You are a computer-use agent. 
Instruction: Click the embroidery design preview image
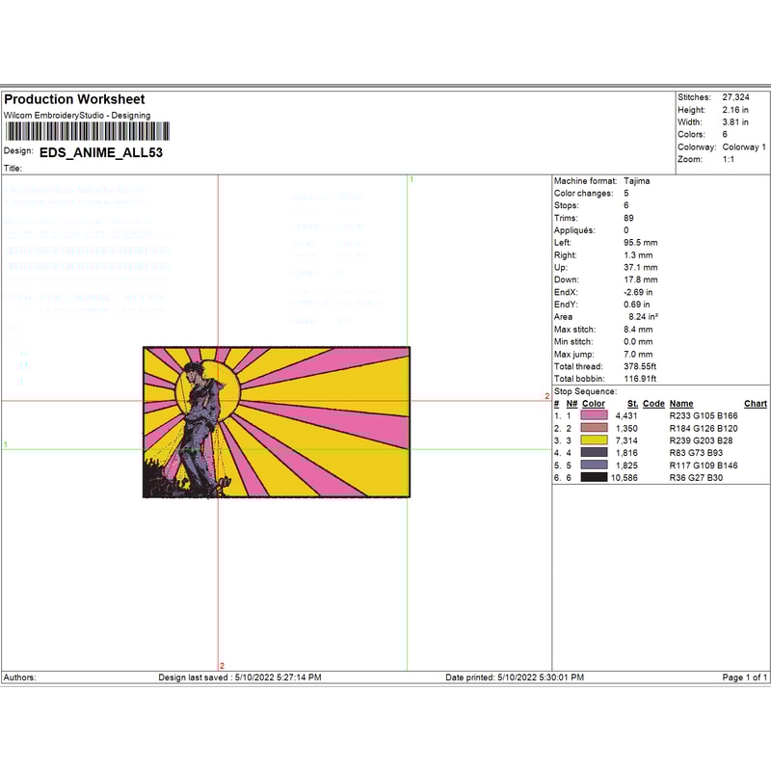point(277,422)
